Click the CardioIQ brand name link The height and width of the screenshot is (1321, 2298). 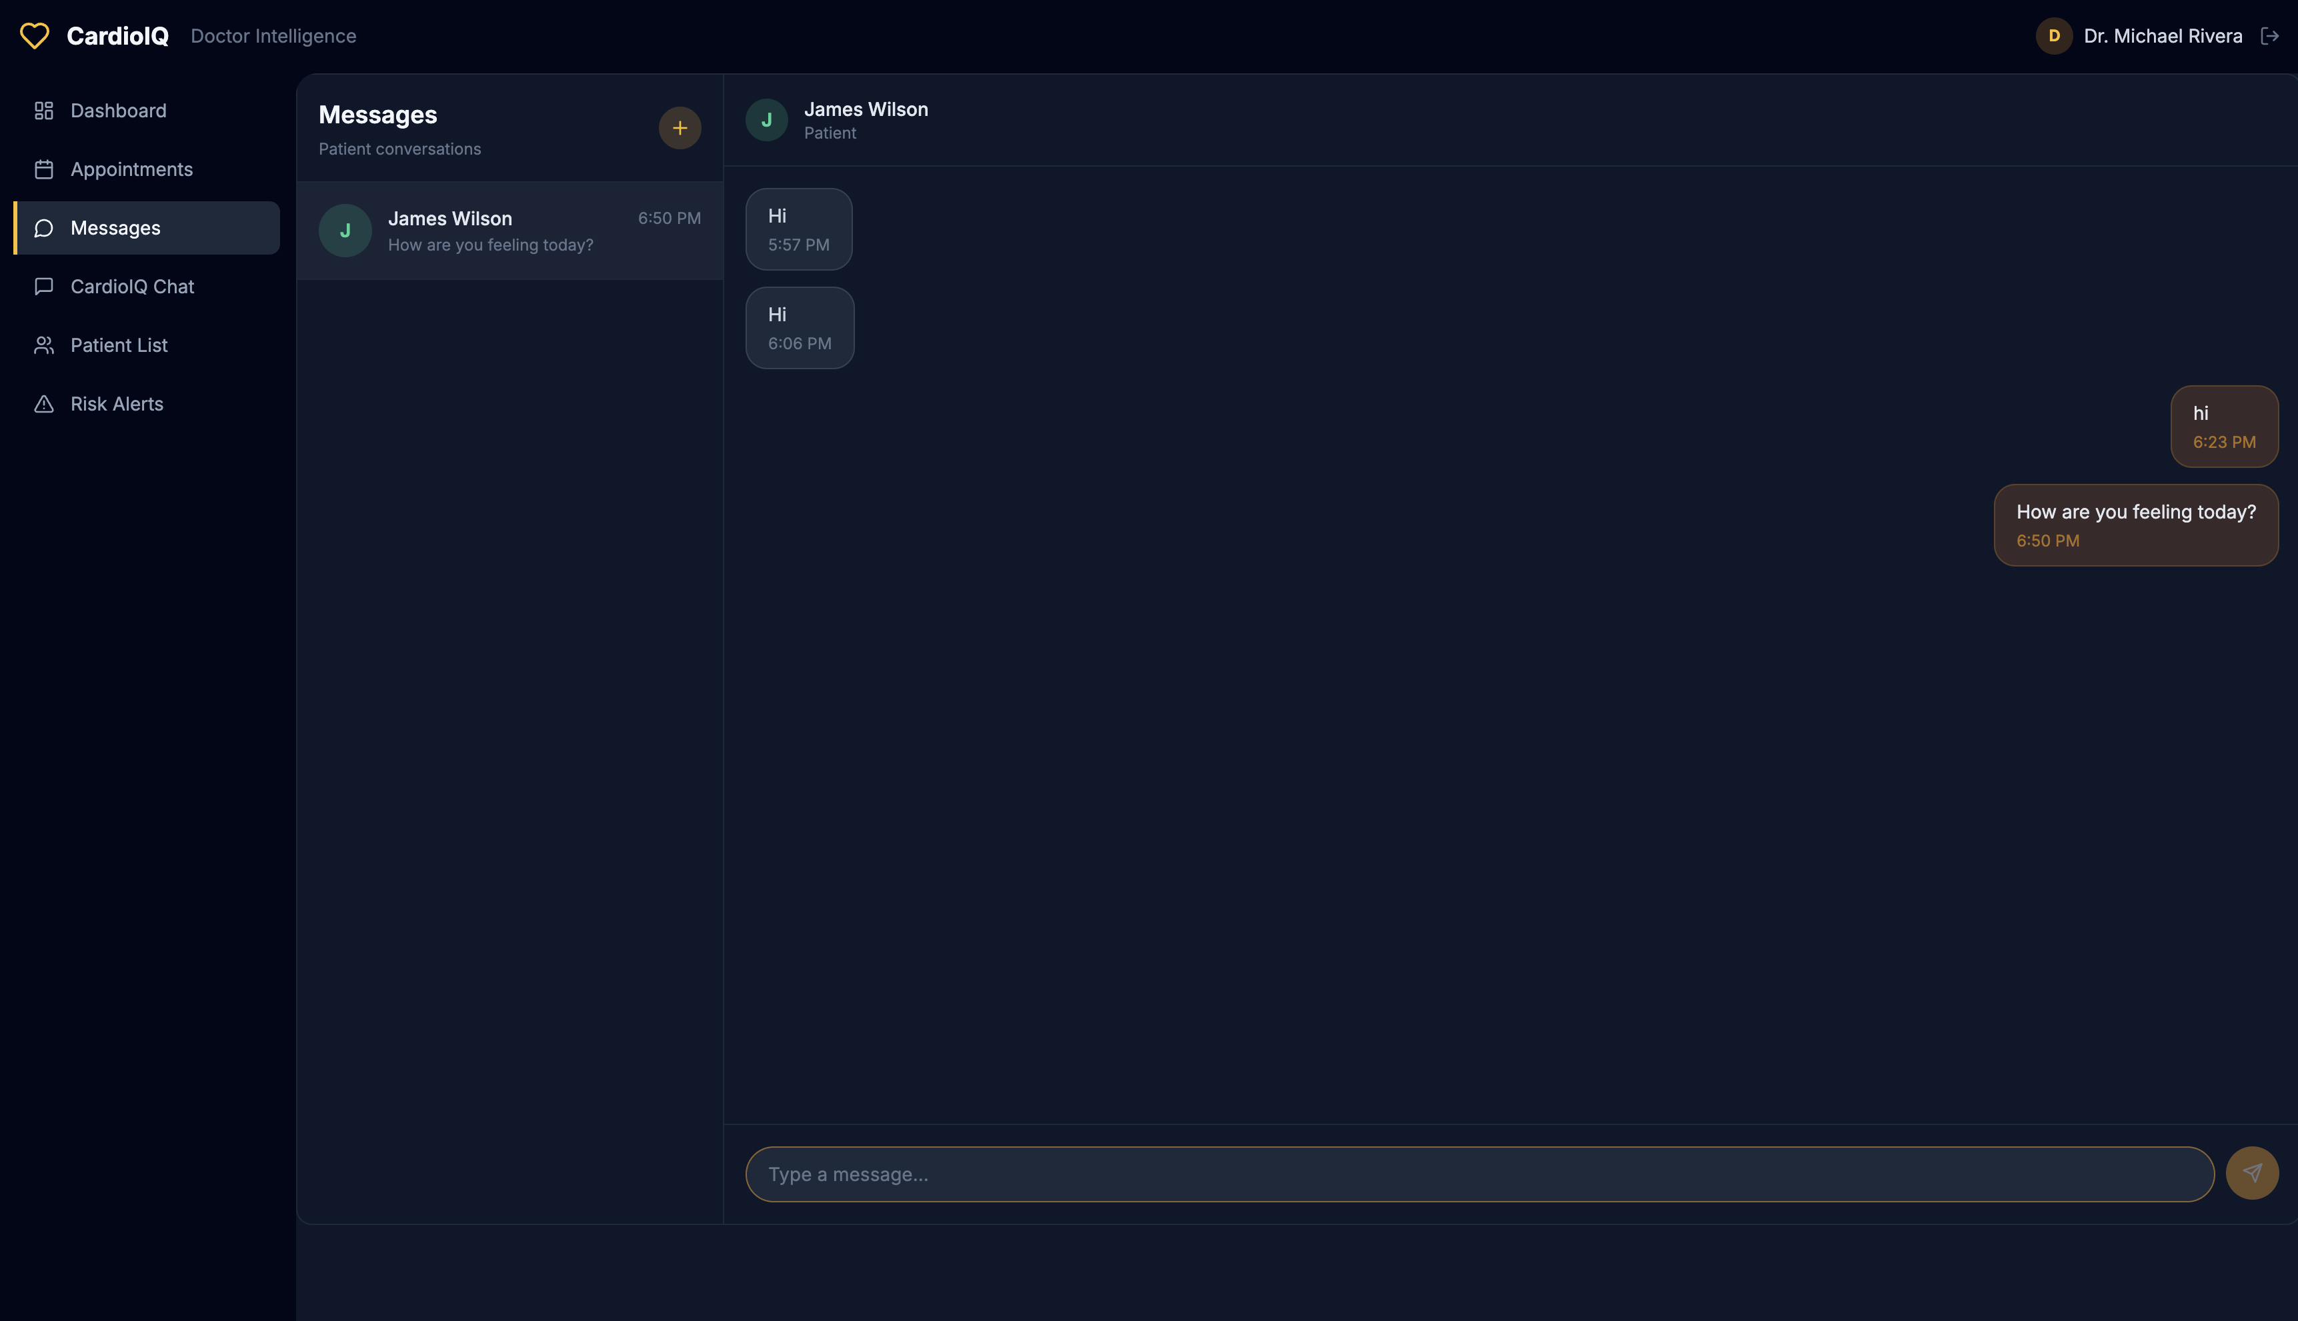tap(117, 36)
